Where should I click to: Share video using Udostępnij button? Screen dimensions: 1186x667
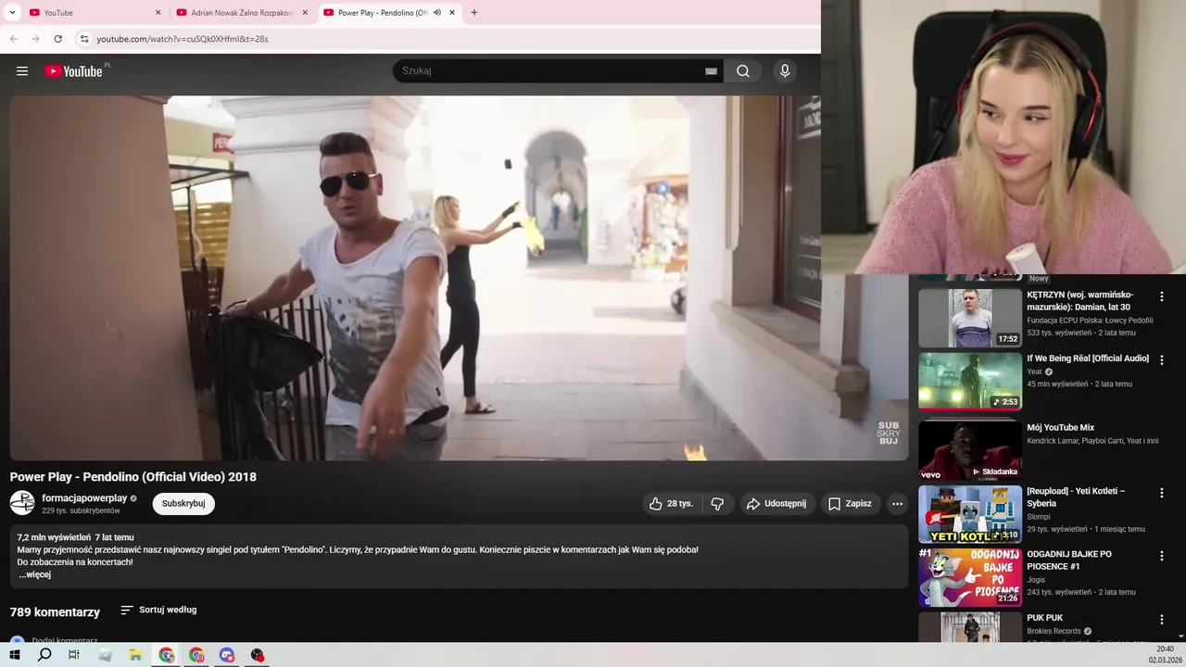click(x=776, y=504)
